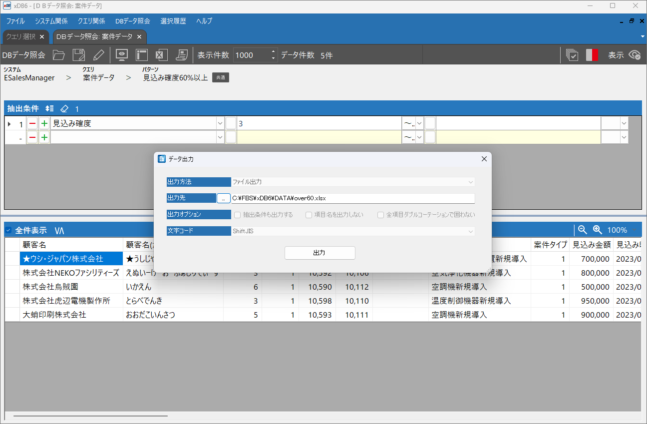The image size is (647, 424).
Task: Click the pencil edit icon in toolbar
Action: pyautogui.click(x=98, y=55)
